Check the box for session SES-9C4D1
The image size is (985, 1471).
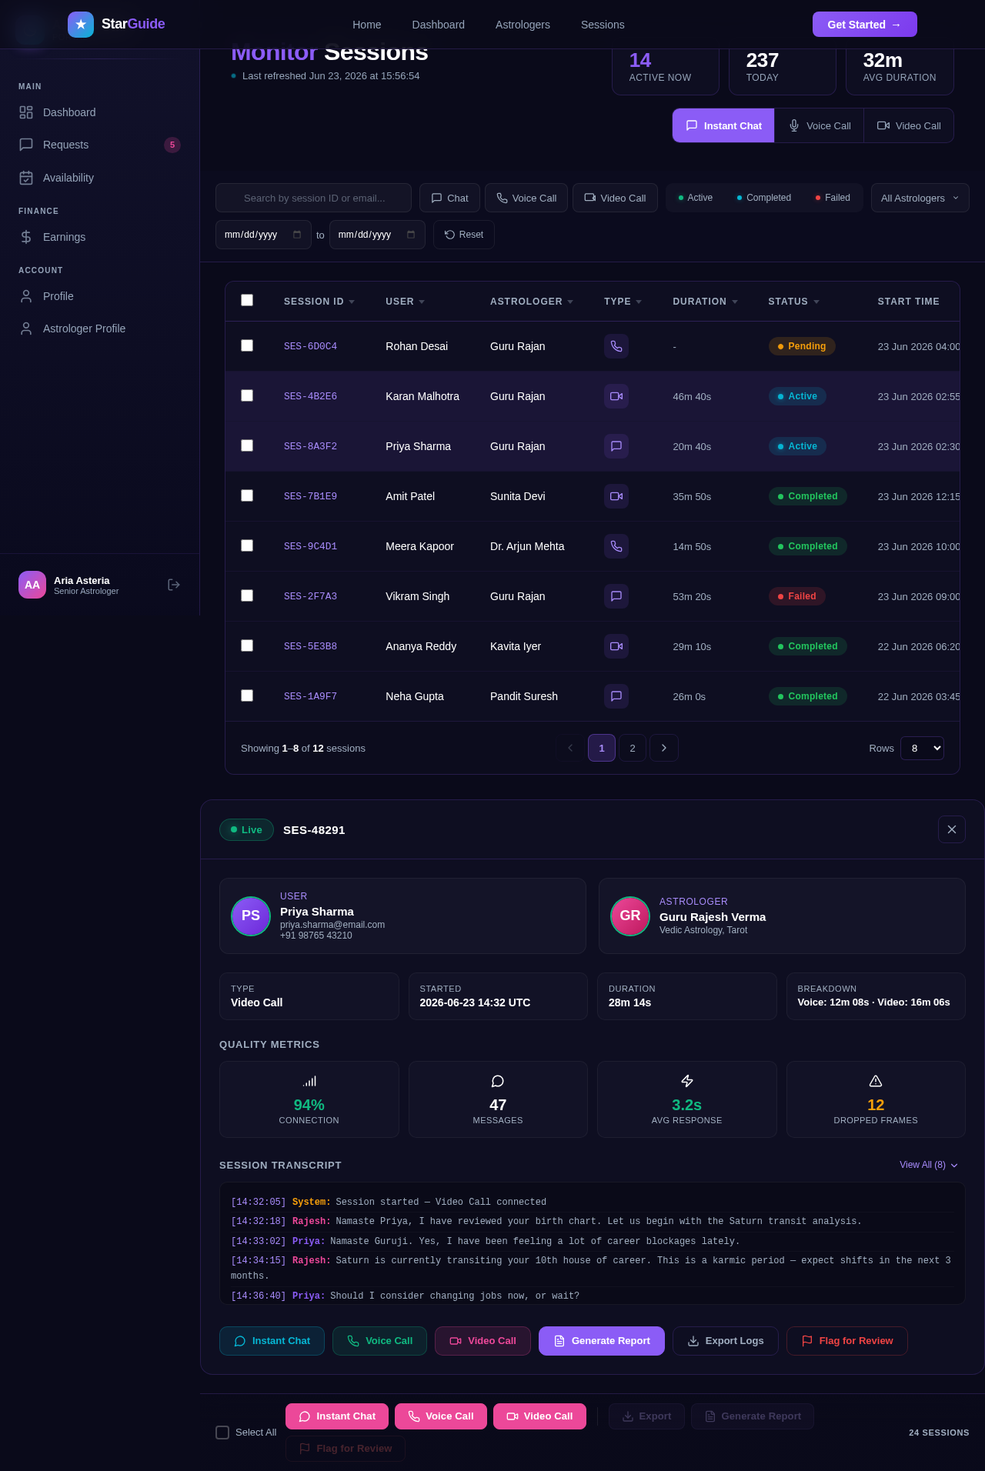pyautogui.click(x=247, y=545)
